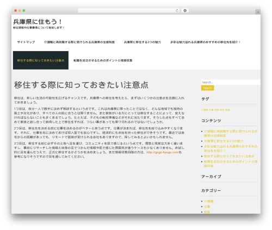Screen dimensions: 272x230
Task: Click the カテゴリー sidebar heading
Action: (211, 190)
